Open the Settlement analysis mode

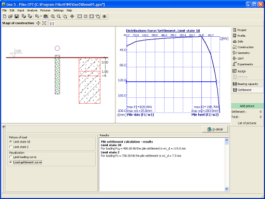(247, 90)
